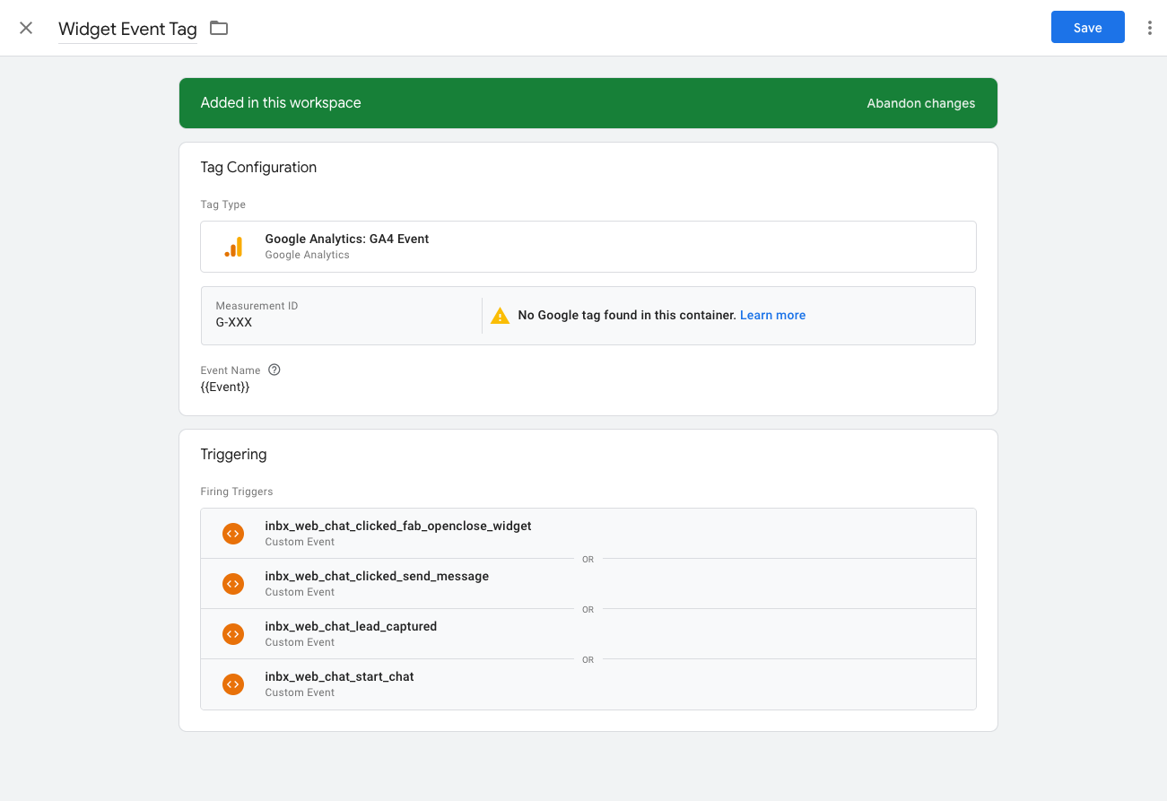Click the orange icon for inbx_web_chat_start_chat
Viewport: 1167px width, 801px height.
point(233,684)
